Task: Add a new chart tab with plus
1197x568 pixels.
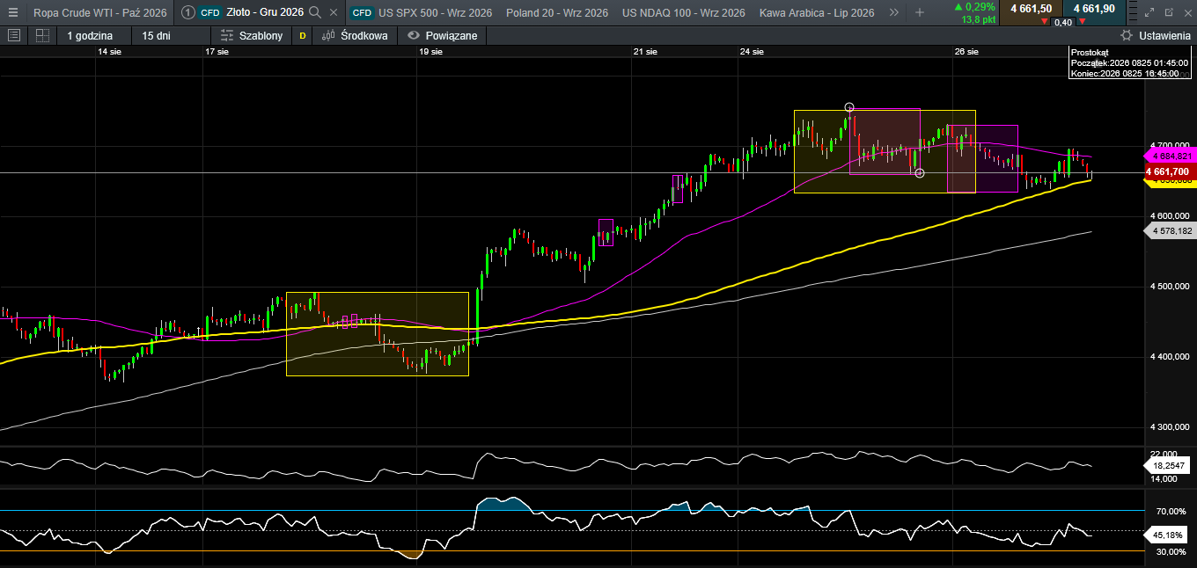Action: pos(920,12)
